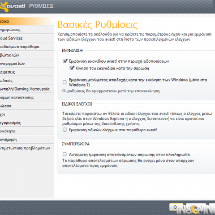Click note 'Οι ρυθμίσεις θα εφαρμοστούν μετά την επανεκκίνηση'

(111, 91)
